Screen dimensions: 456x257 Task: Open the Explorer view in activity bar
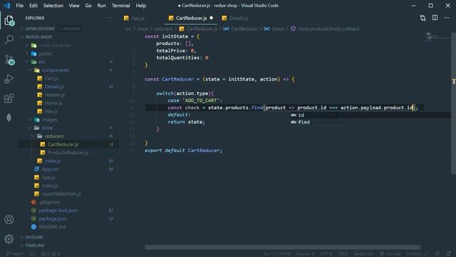[x=9, y=21]
